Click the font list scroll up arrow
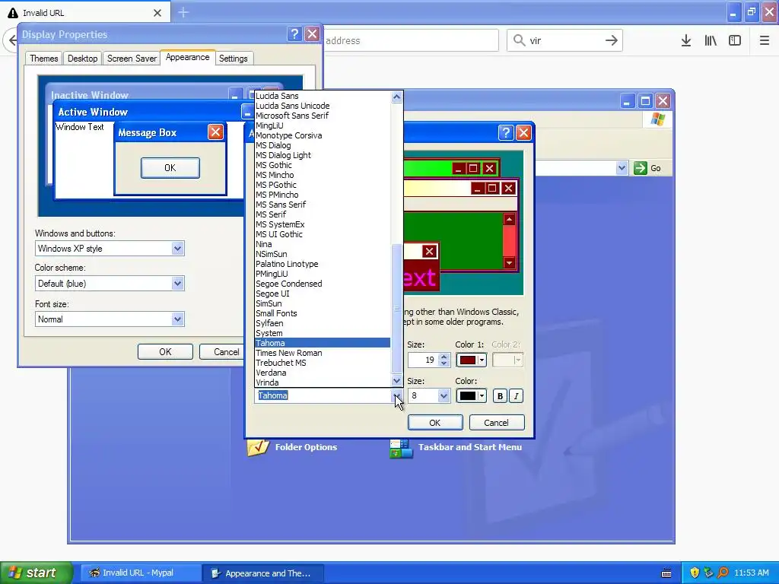 [396, 97]
